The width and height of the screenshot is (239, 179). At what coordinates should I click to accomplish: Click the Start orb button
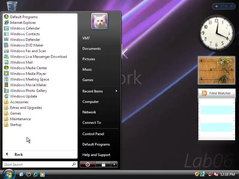coord(9,174)
